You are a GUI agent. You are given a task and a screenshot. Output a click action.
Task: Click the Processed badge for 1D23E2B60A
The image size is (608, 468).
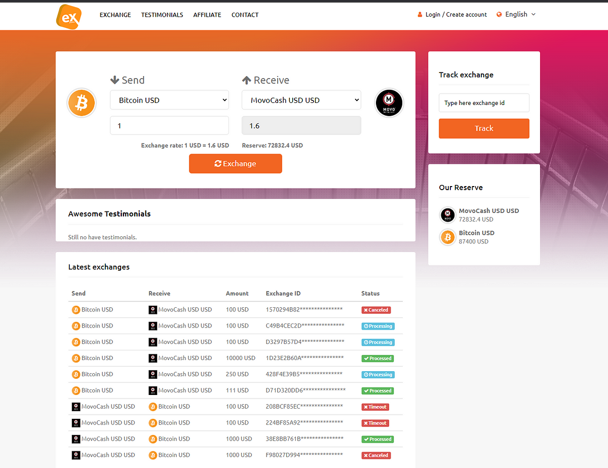coord(377,358)
